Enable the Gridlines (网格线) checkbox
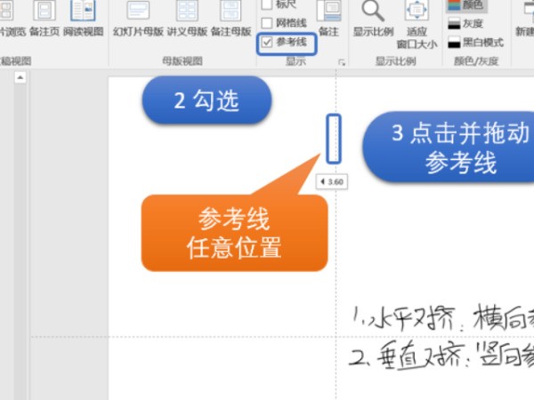 tap(267, 23)
